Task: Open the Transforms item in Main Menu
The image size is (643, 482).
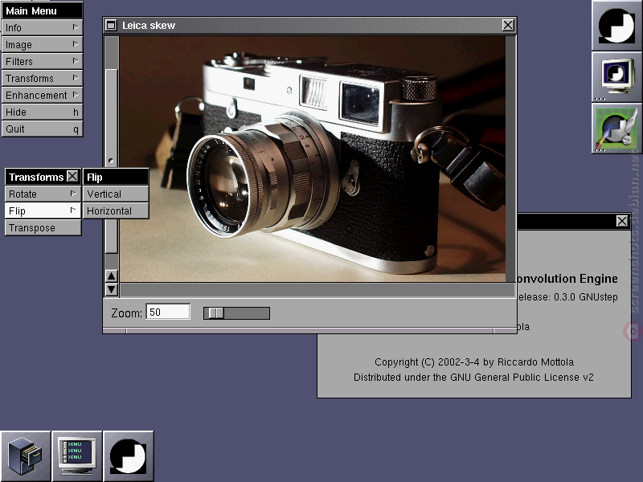Action: click(42, 78)
